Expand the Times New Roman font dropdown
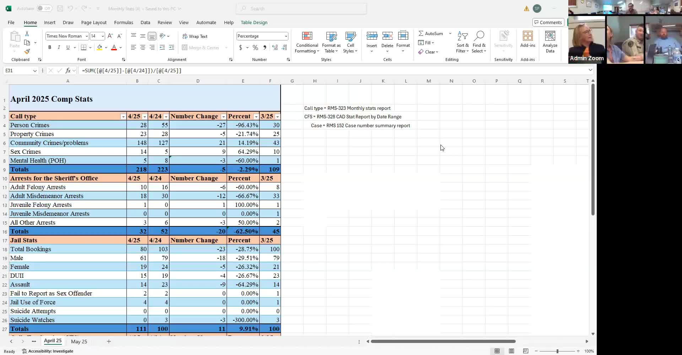The height and width of the screenshot is (355, 682). (x=86, y=36)
